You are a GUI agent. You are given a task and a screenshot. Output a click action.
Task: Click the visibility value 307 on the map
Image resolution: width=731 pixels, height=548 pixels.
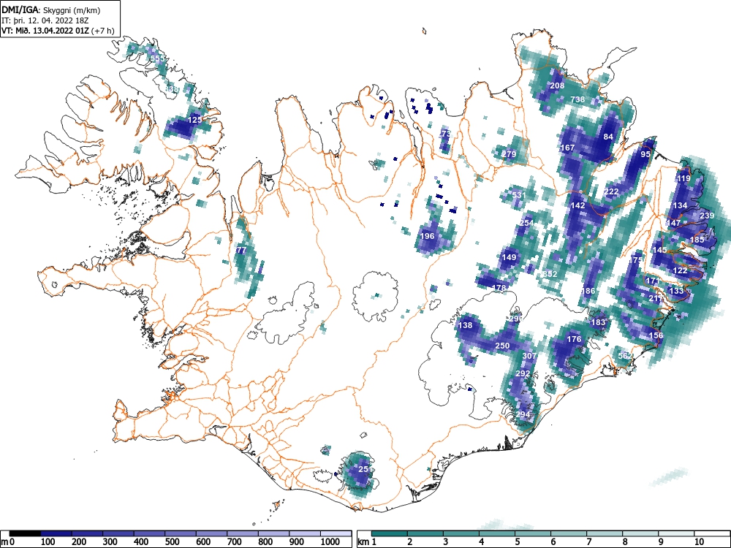tap(529, 356)
